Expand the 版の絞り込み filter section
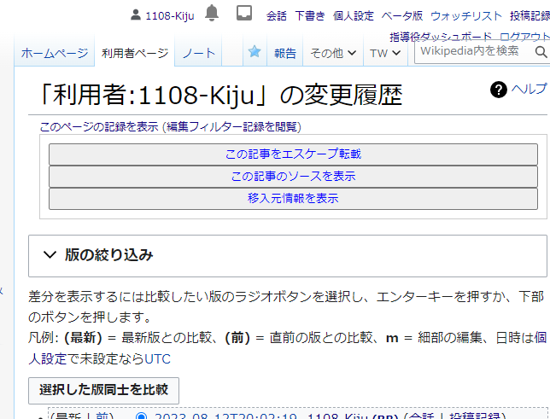The width and height of the screenshot is (550, 419). pyautogui.click(x=108, y=254)
